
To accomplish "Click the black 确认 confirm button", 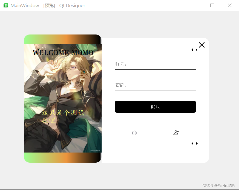I will pos(155,107).
